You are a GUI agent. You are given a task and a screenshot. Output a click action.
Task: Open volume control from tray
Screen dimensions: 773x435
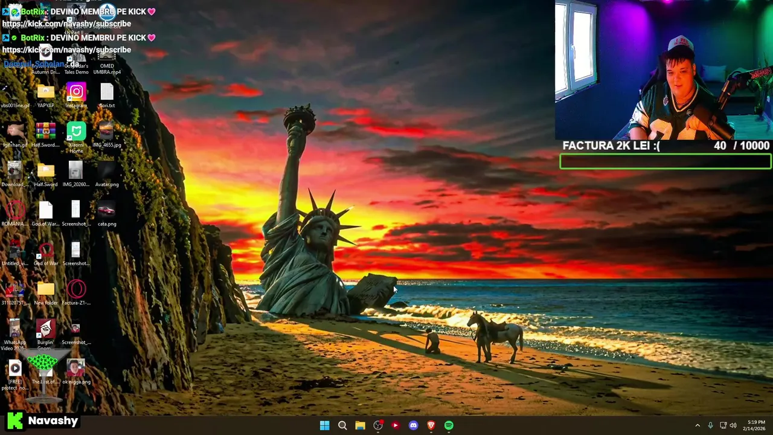point(733,425)
